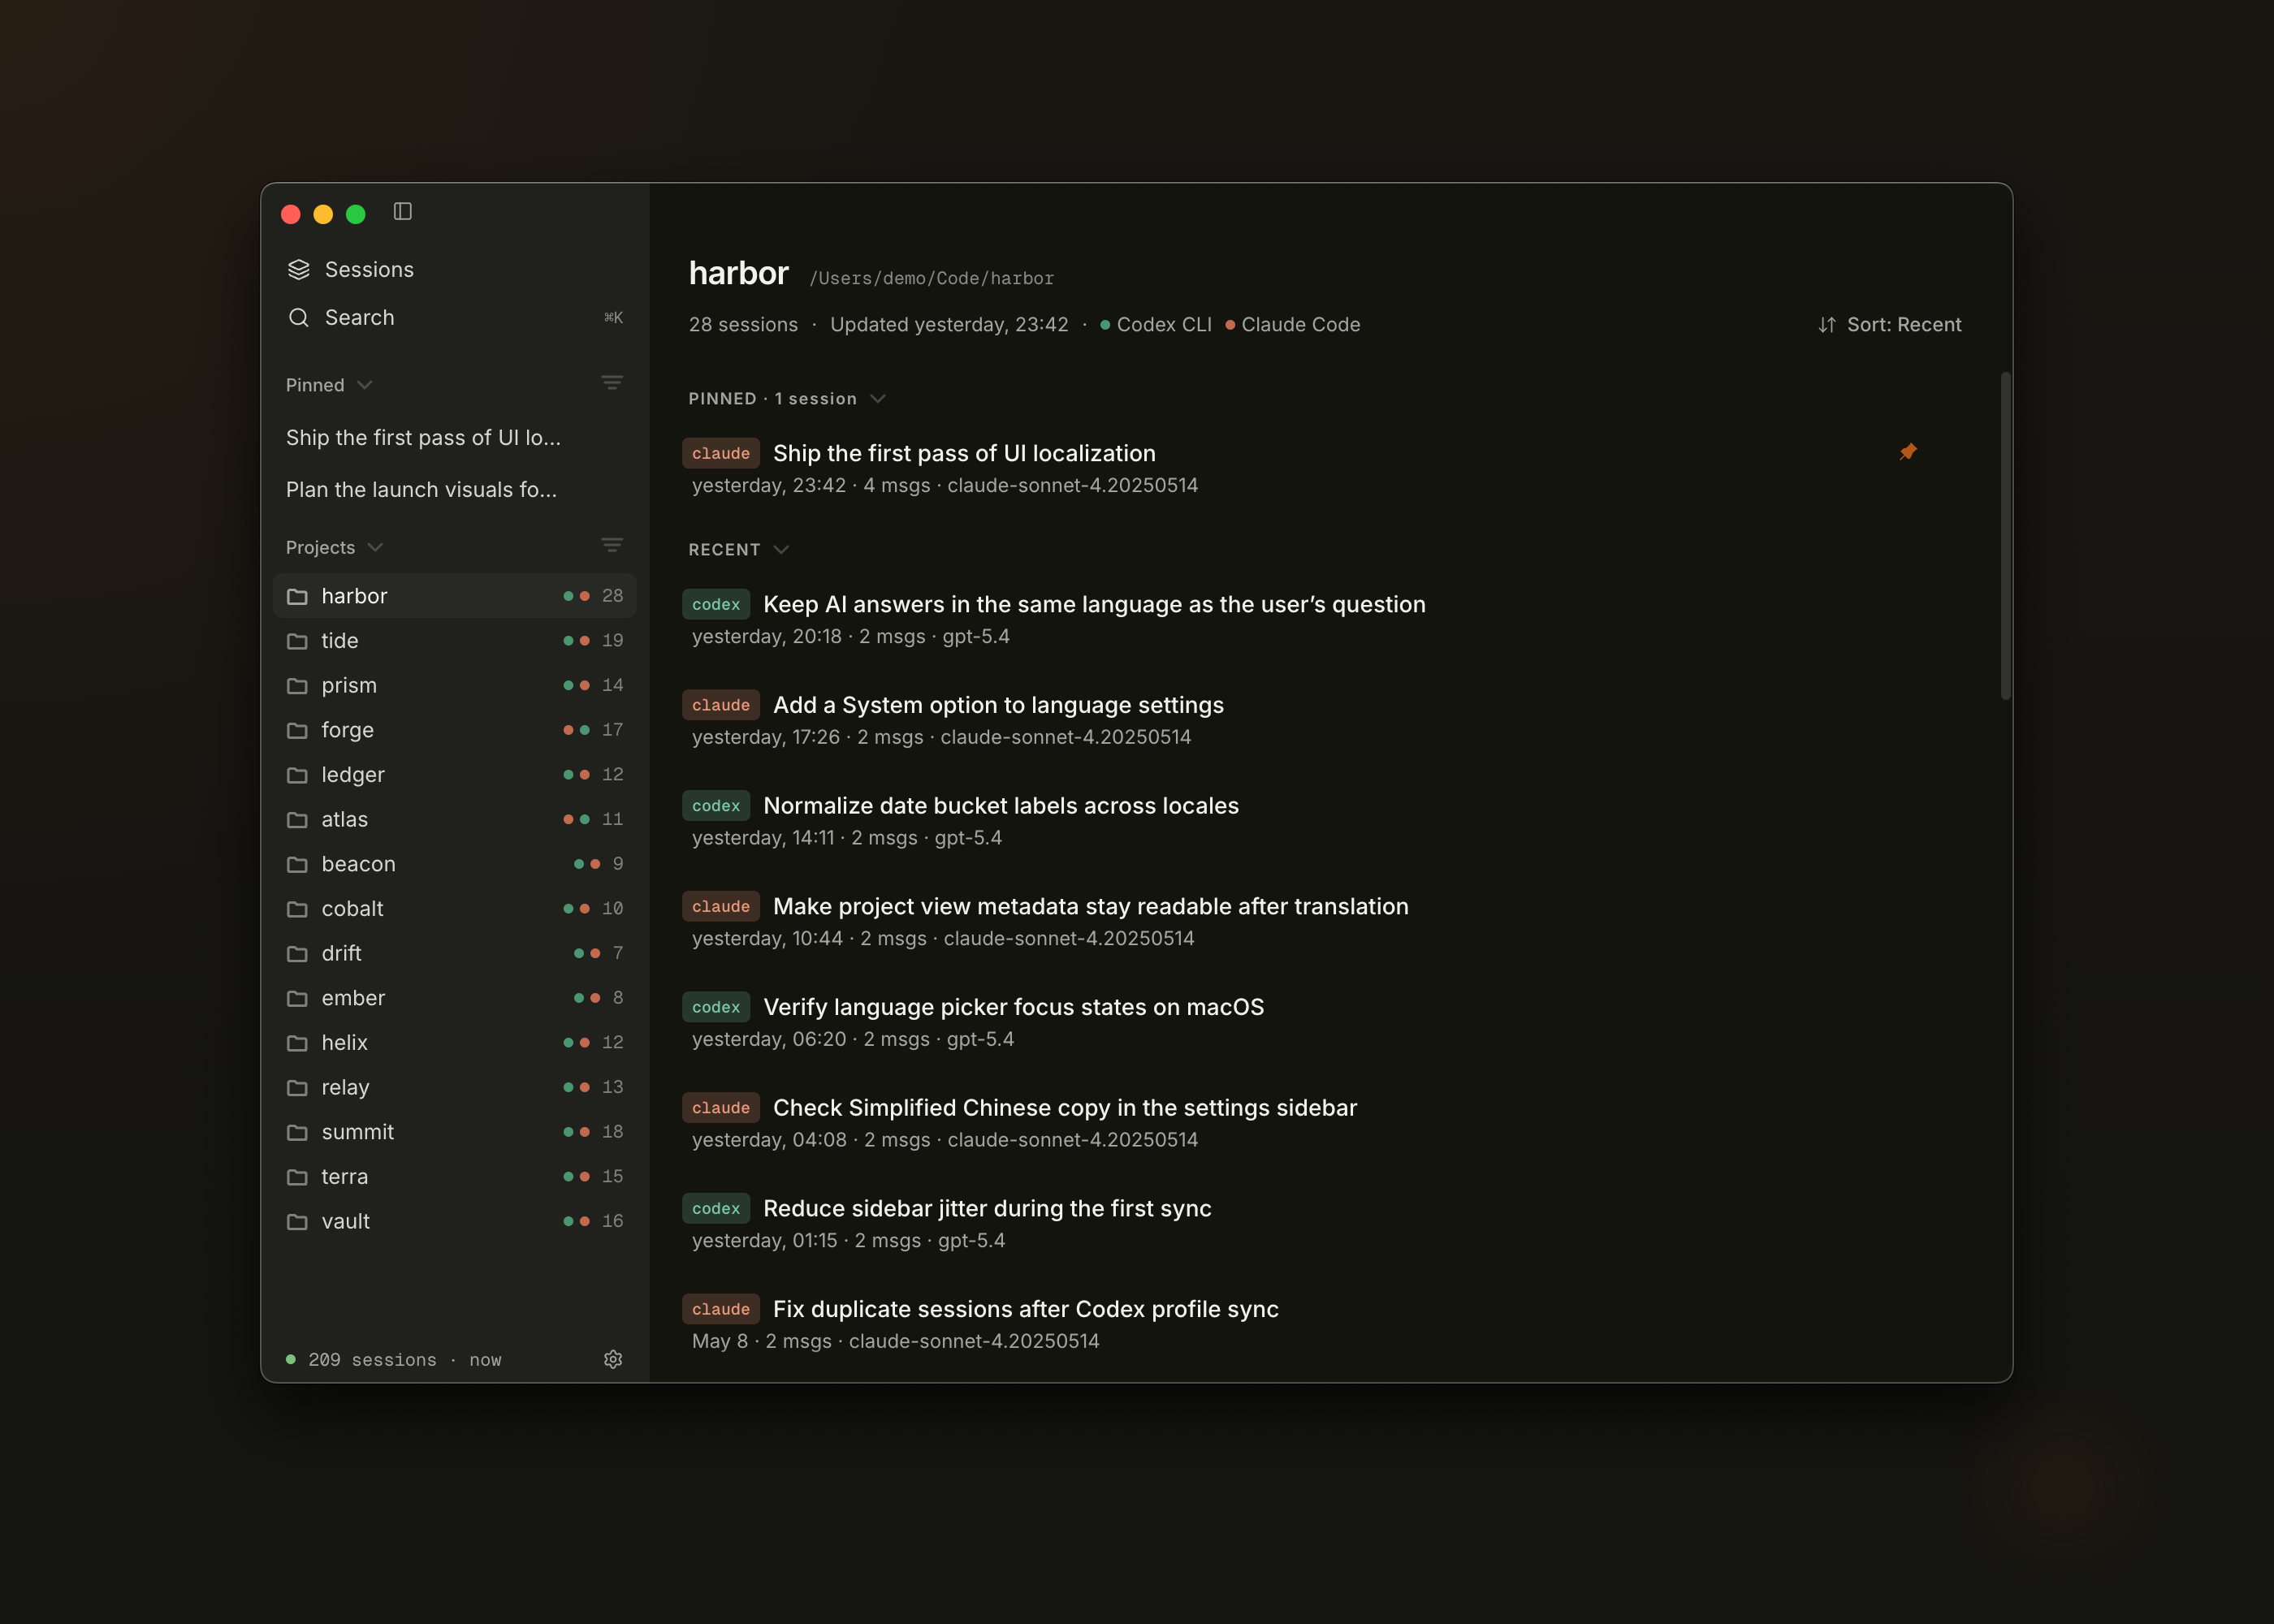Screen dimensions: 2274x1624
Task: Open the Sort: Recent dropdown
Action: (1889, 325)
